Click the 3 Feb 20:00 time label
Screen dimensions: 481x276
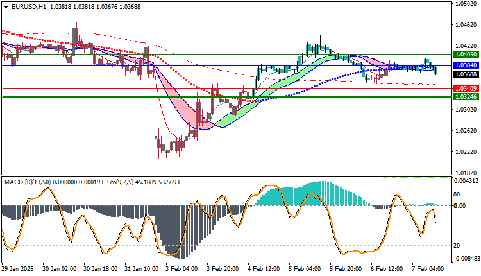coord(223,269)
